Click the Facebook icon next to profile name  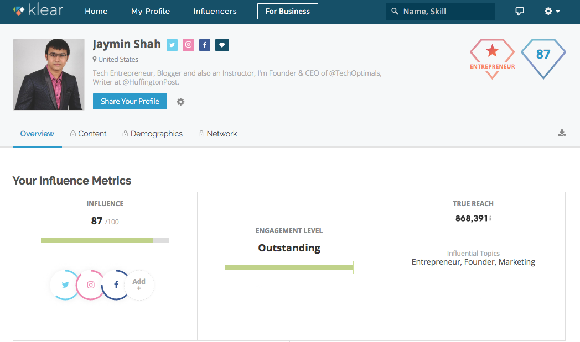point(205,45)
